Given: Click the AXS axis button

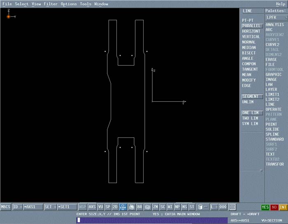Looking at the screenshot, I should click(92, 207).
